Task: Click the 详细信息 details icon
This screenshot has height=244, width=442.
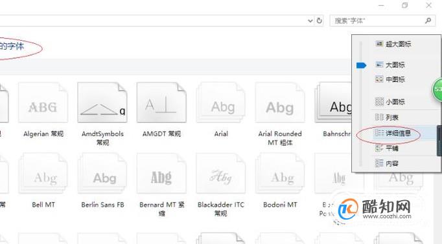Action: [x=379, y=133]
